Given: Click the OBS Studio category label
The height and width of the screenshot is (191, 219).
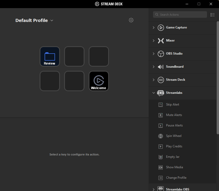Looking at the screenshot, I should click(174, 54).
